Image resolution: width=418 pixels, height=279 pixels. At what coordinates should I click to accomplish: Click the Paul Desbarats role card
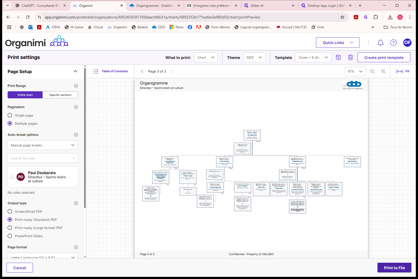(43, 177)
